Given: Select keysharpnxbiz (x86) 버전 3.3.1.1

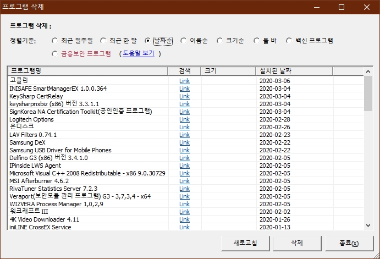Looking at the screenshot, I should [185, 104].
